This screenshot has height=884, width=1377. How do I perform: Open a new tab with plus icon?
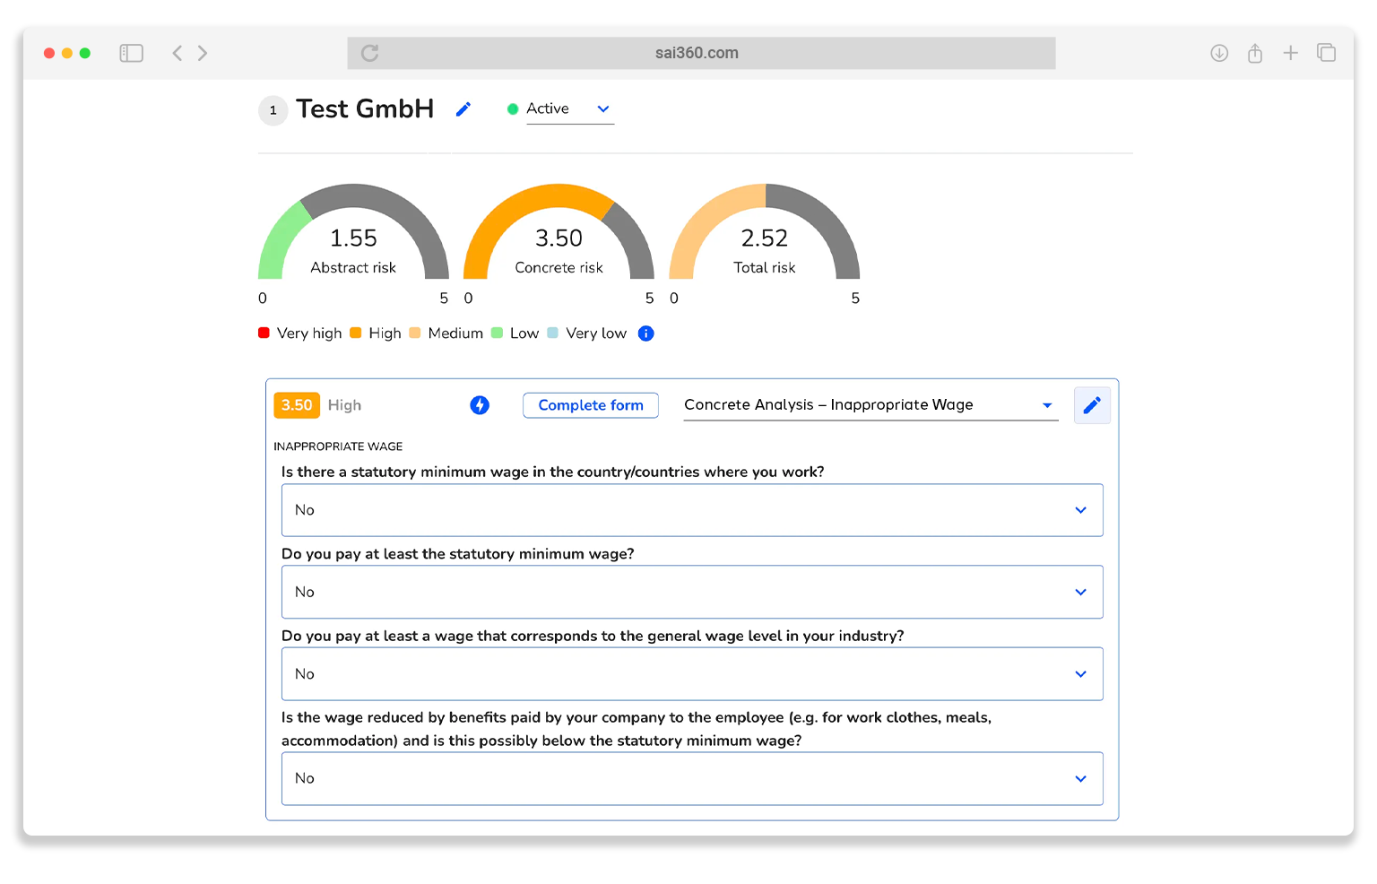[x=1290, y=53]
